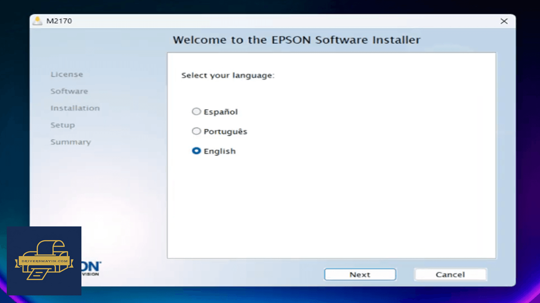Click the M2170 title bar app icon

click(x=38, y=21)
